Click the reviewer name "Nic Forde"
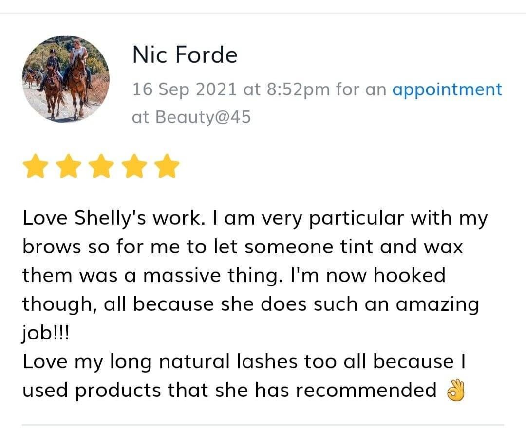The width and height of the screenshot is (526, 428). [185, 55]
